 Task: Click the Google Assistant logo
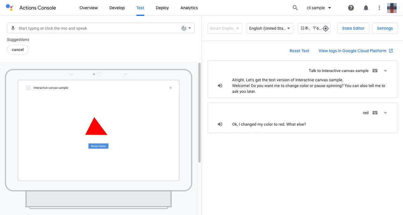(x=9, y=7)
